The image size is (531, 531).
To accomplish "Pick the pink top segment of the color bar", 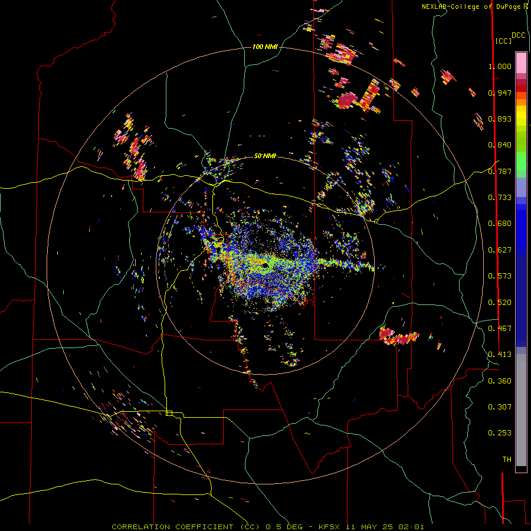I will tap(521, 63).
